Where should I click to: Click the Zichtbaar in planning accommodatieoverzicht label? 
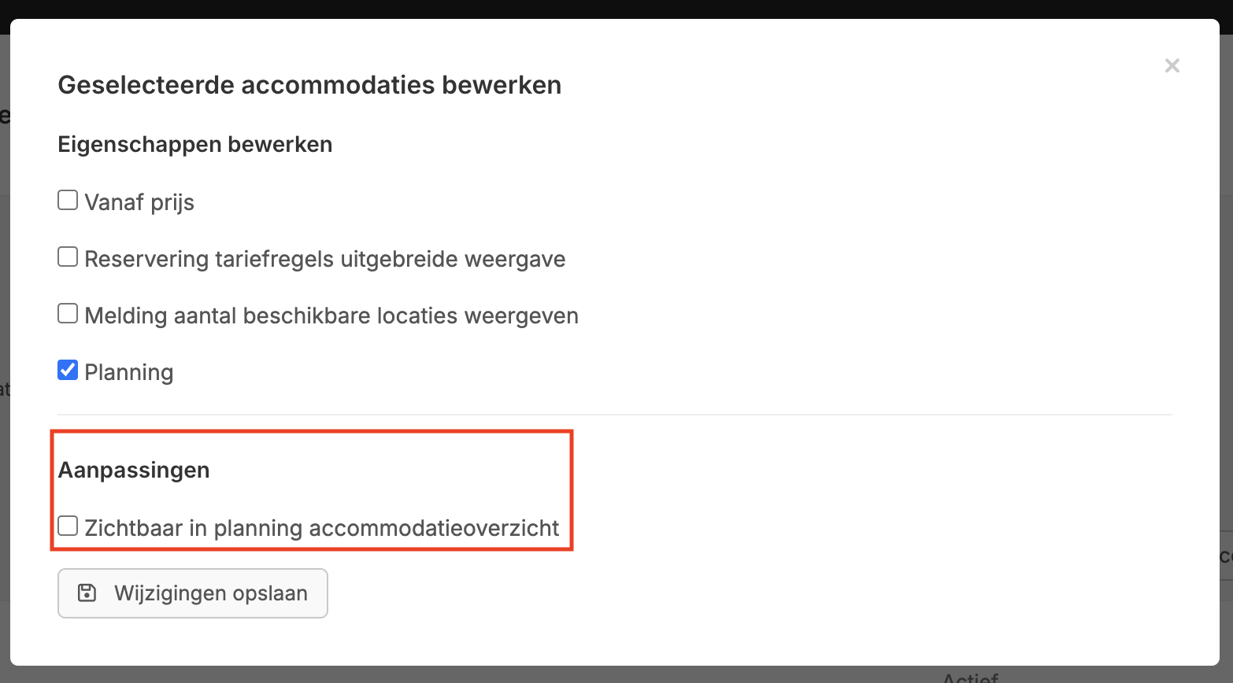[x=321, y=528]
